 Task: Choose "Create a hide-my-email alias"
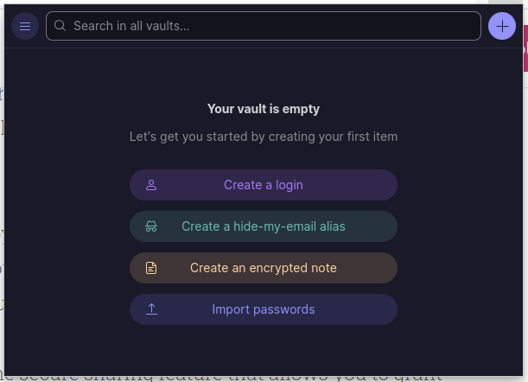[x=263, y=226]
